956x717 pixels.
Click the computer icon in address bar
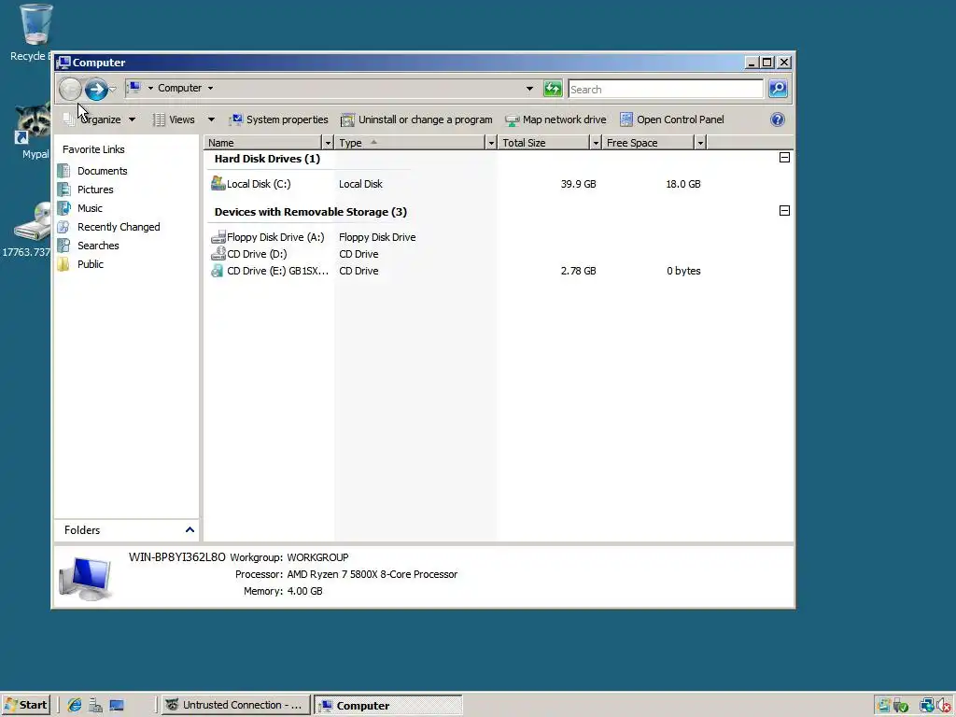(135, 88)
